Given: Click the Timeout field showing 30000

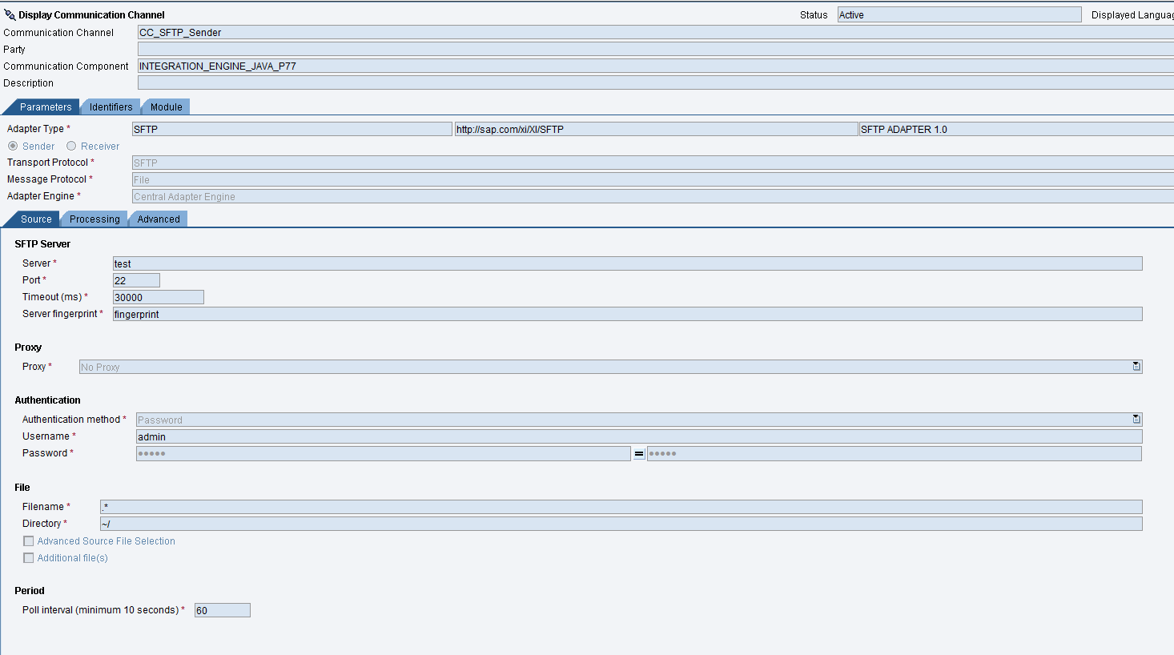Looking at the screenshot, I should 159,297.
